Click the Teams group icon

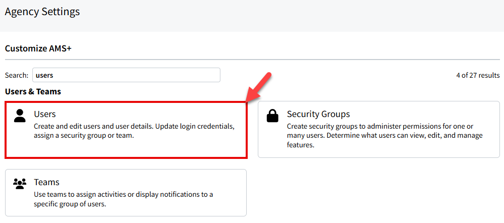click(x=20, y=184)
